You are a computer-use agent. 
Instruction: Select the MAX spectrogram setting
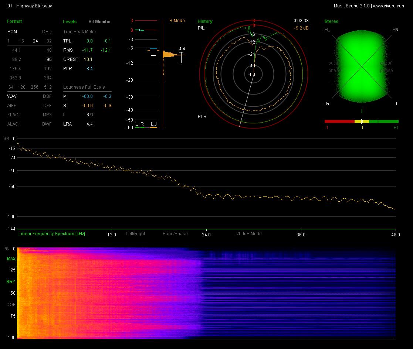(11, 259)
